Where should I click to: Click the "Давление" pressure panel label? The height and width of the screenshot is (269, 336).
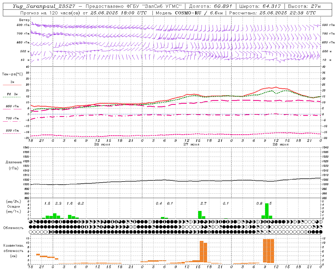14,162
